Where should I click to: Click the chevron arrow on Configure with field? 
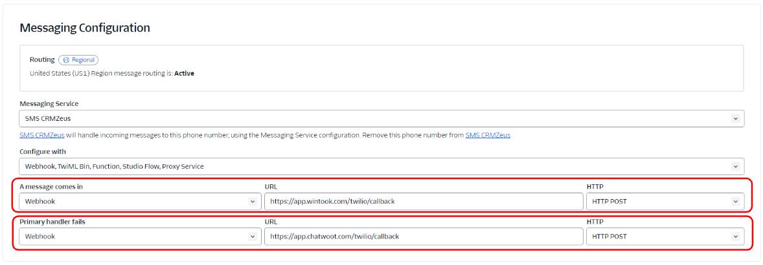tap(735, 166)
